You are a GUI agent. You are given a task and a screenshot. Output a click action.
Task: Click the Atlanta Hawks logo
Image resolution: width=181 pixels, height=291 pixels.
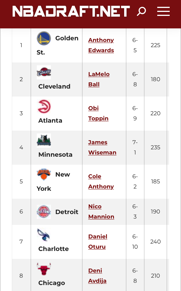pos(44,106)
